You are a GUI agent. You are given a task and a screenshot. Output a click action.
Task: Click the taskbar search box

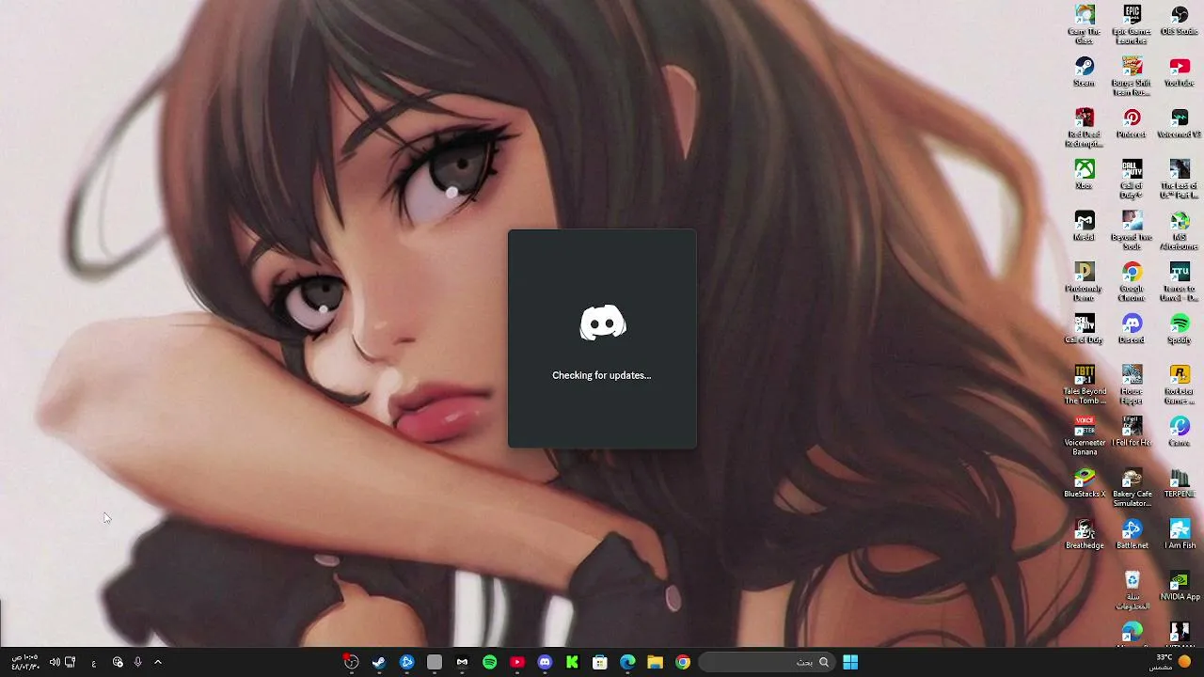767,662
